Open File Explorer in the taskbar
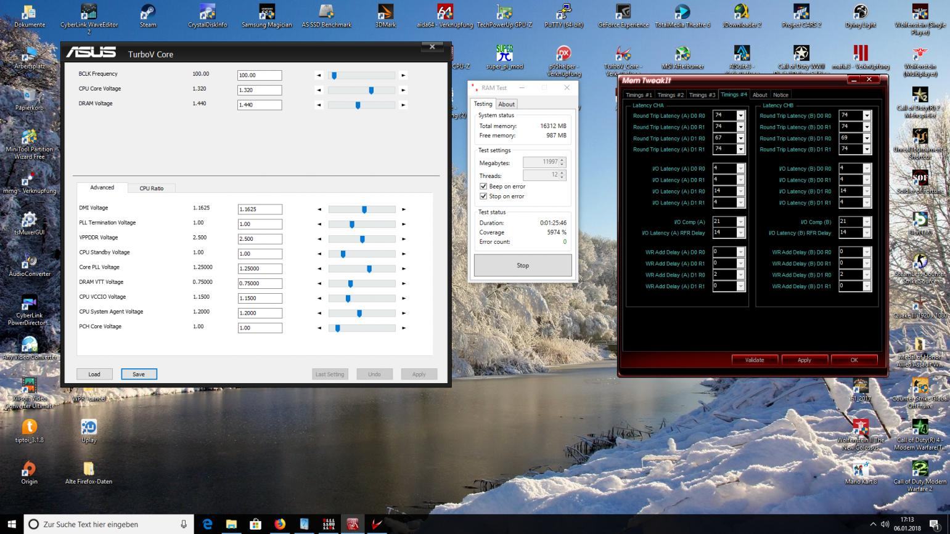 pyautogui.click(x=231, y=524)
